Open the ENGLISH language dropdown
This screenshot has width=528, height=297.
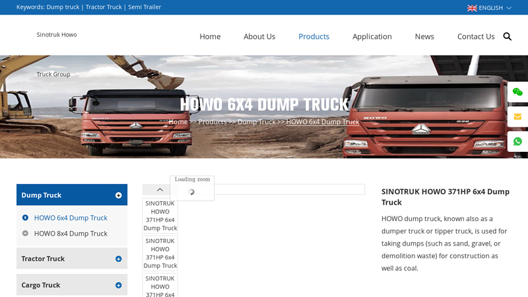[x=489, y=8]
